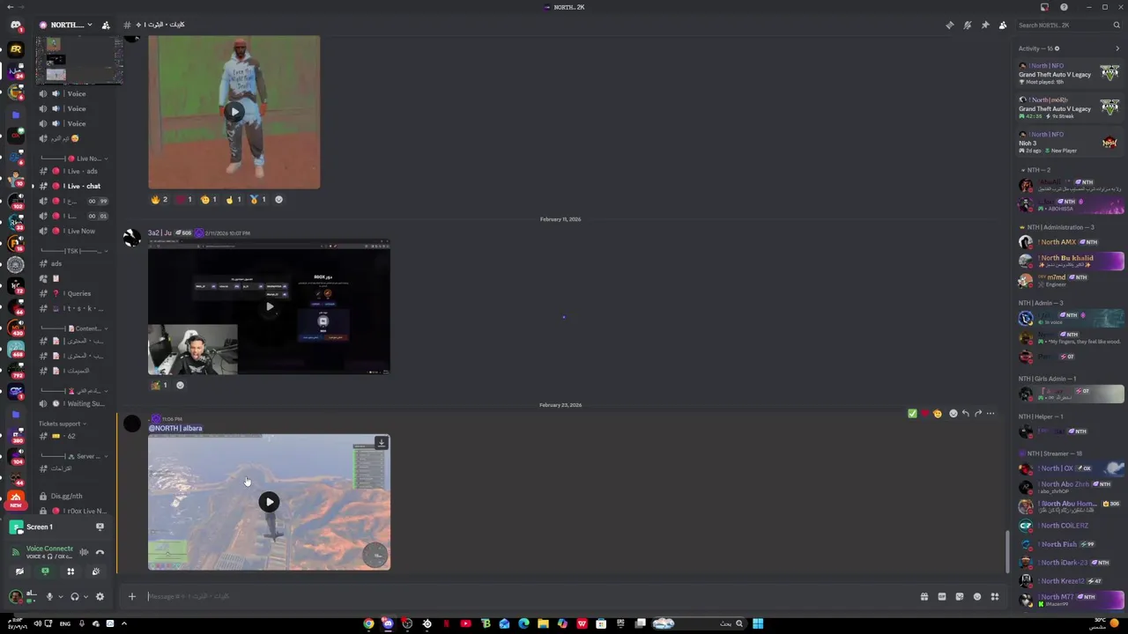Collapse the Server category header
This screenshot has height=634, width=1128.
point(75,456)
